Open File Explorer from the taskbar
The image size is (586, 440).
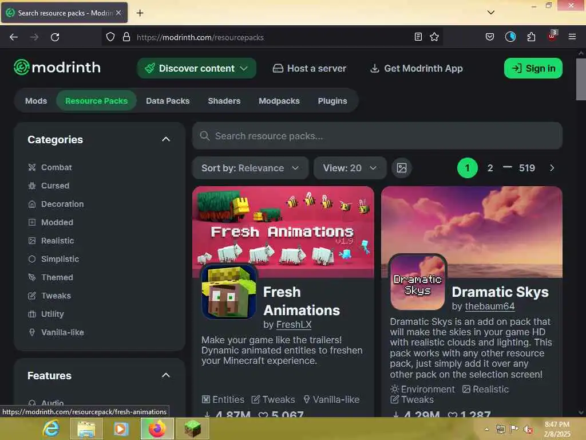click(86, 429)
